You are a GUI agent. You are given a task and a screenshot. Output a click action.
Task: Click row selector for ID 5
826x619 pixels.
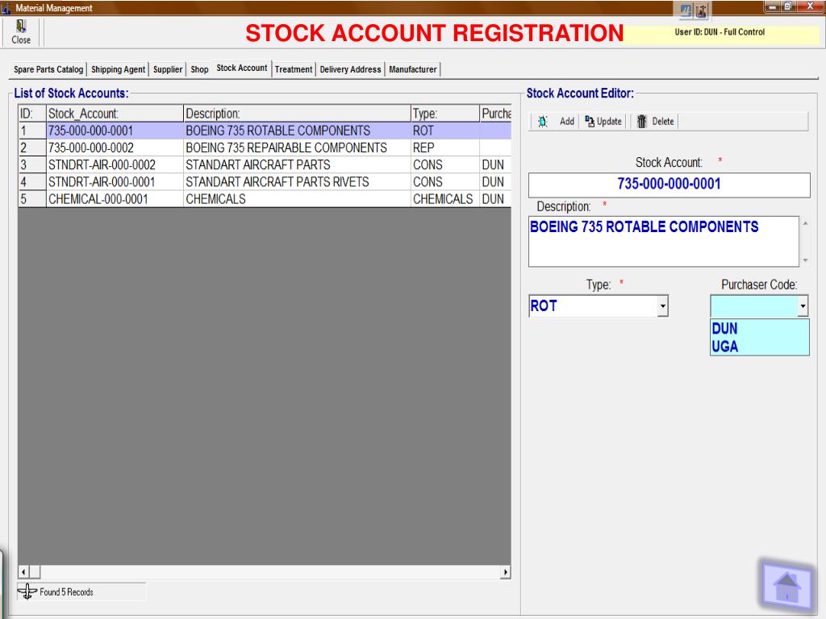(x=32, y=199)
